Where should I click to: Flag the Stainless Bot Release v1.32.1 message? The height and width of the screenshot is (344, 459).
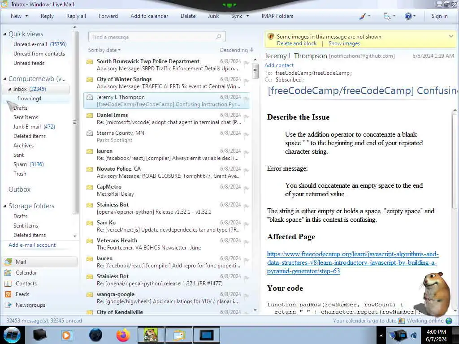[247, 206]
